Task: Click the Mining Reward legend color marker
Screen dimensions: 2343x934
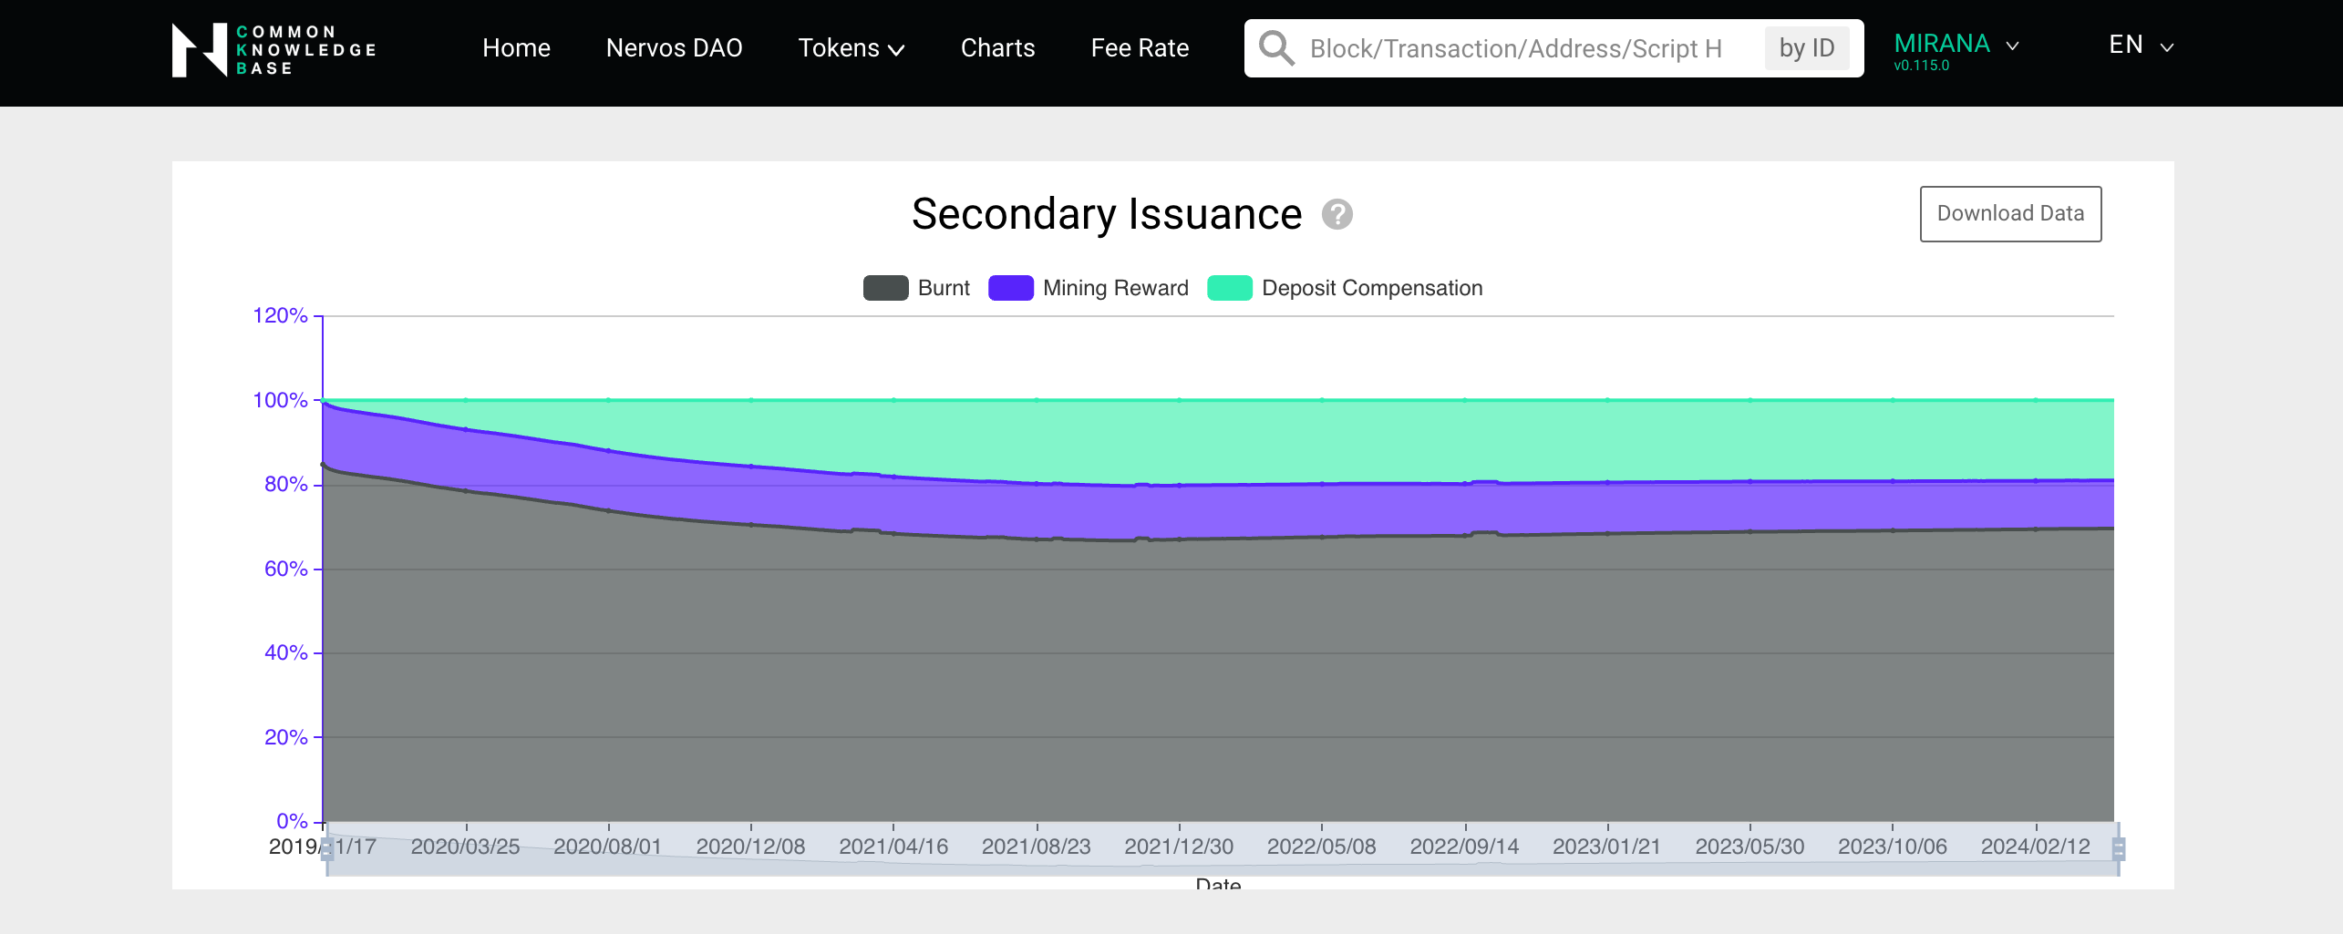Action: point(1010,288)
